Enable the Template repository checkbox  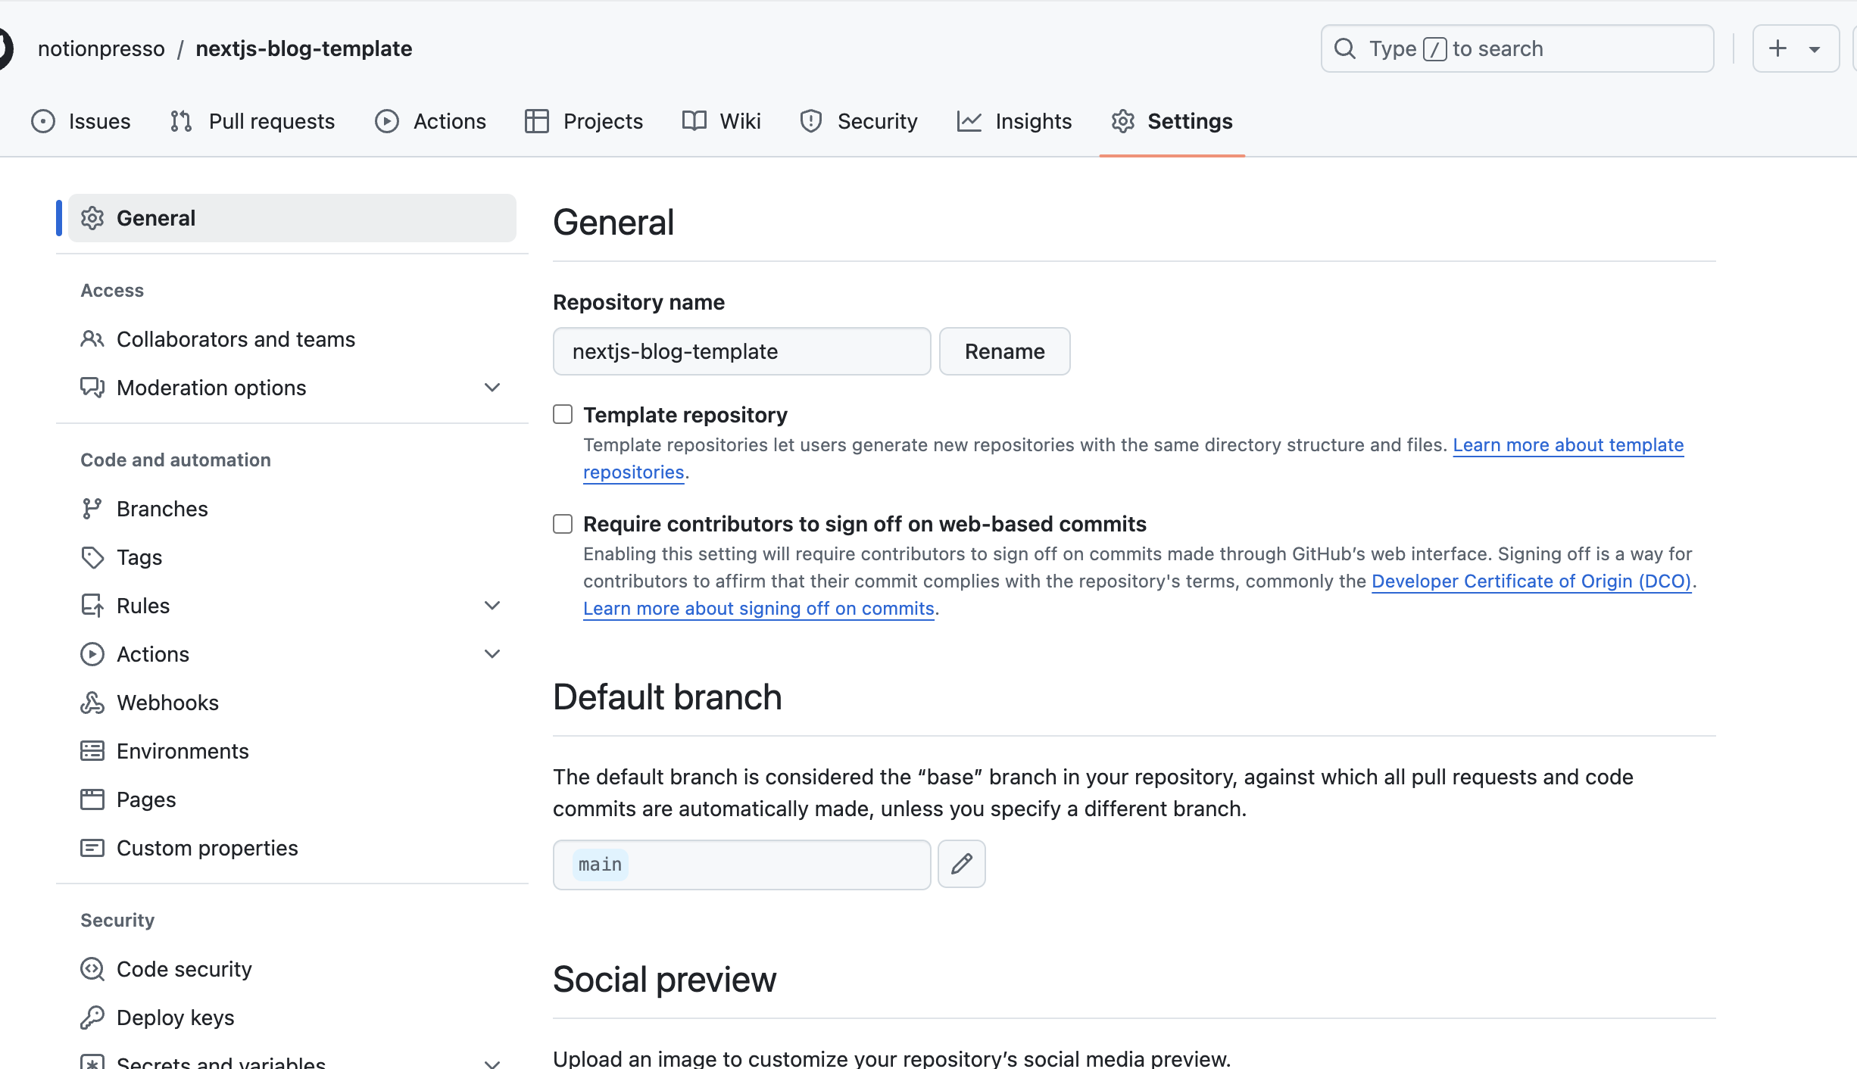click(563, 414)
